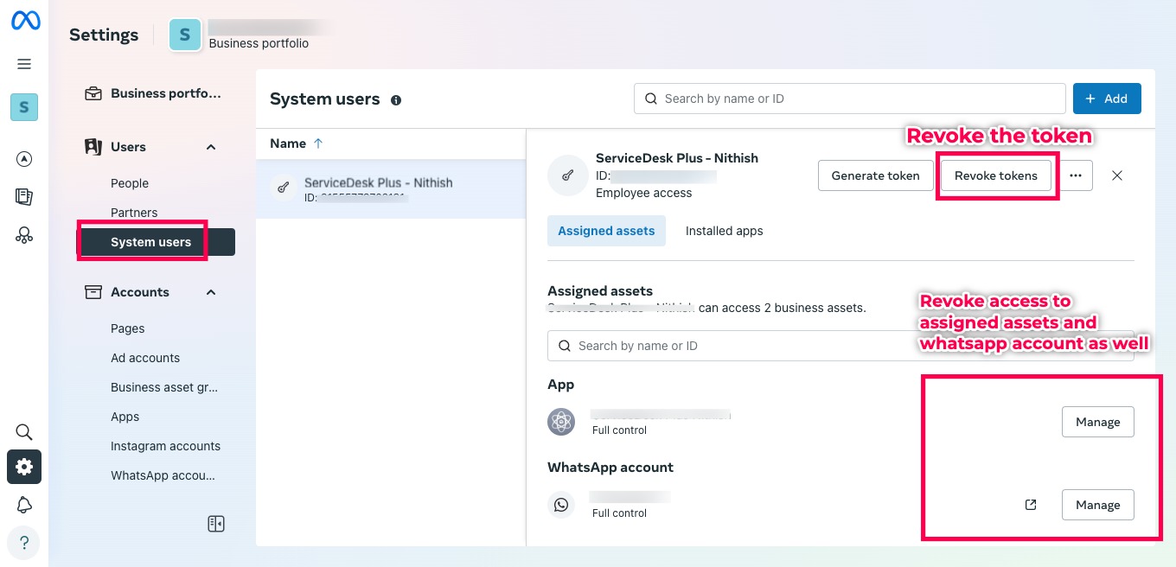Open the more options ellipsis button
Image resolution: width=1176 pixels, height=567 pixels.
(1076, 175)
